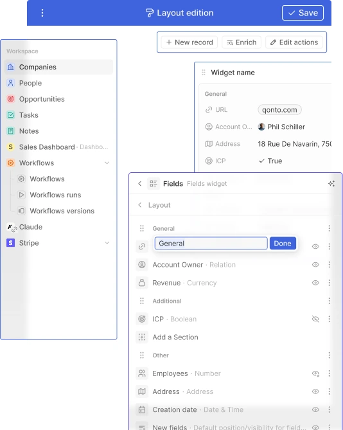Click the Opportunities target icon
343x430 pixels.
(11, 99)
